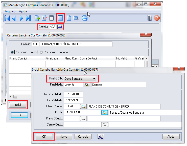Click the Conta Contábil column header

97,58
